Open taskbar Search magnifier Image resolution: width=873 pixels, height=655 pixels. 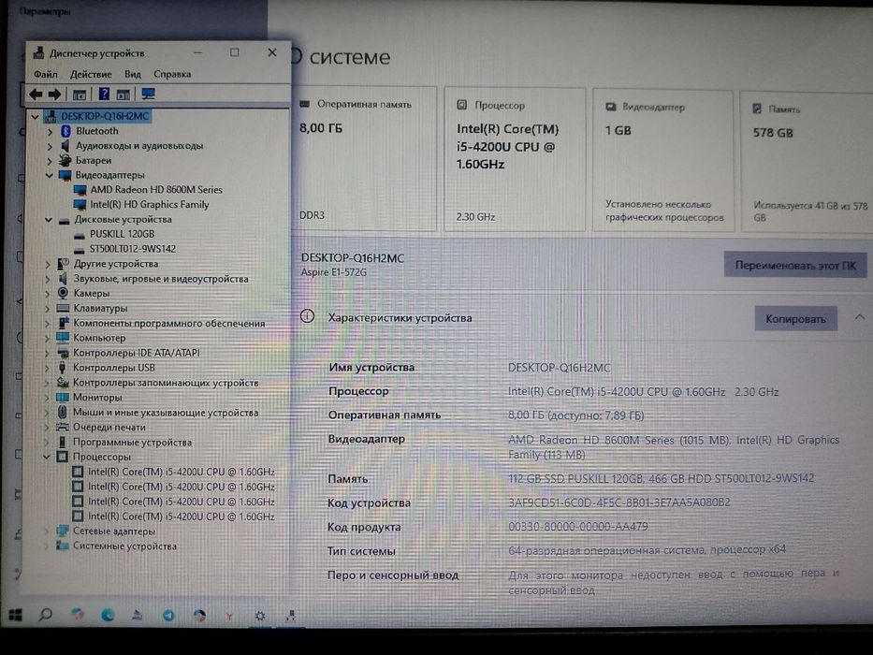[46, 615]
